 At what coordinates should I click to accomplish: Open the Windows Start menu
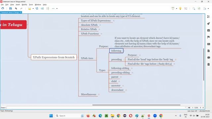point(51,116)
